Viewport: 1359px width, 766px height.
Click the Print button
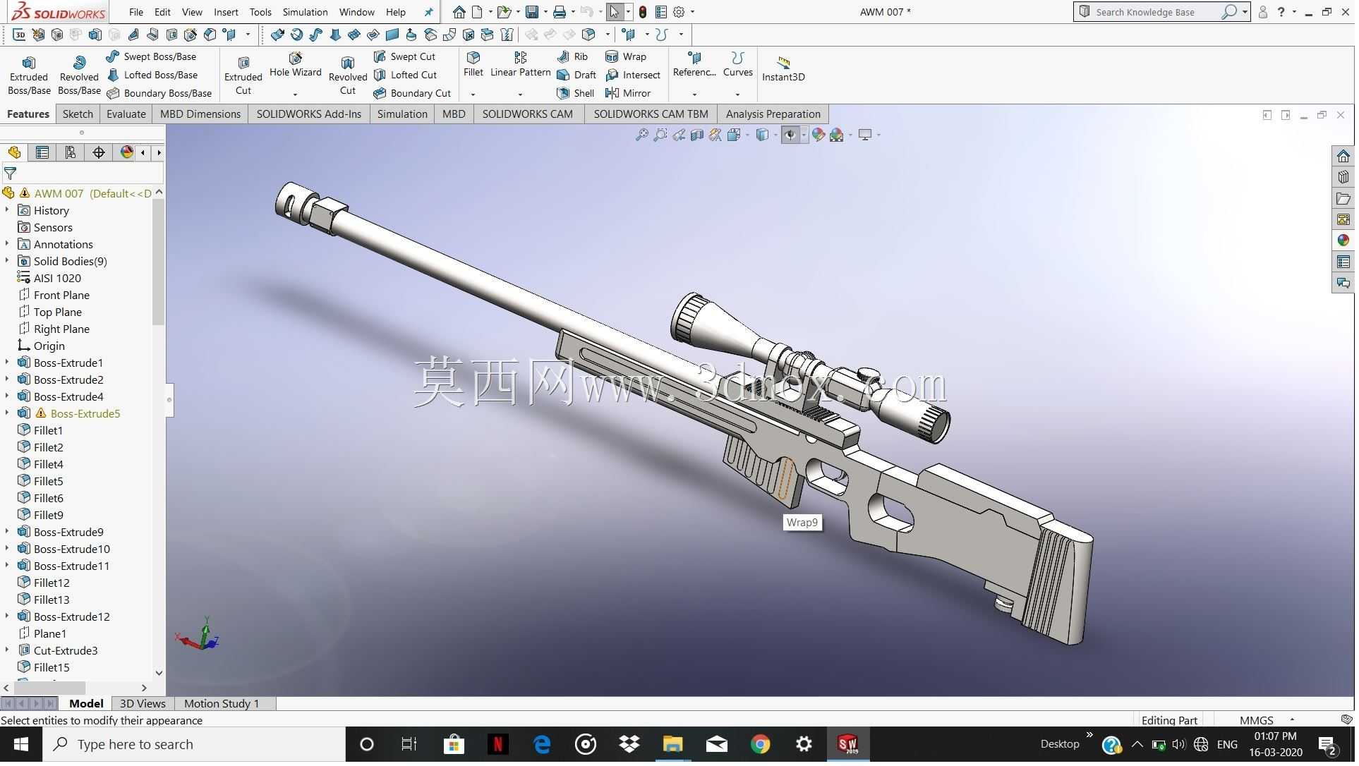(560, 12)
